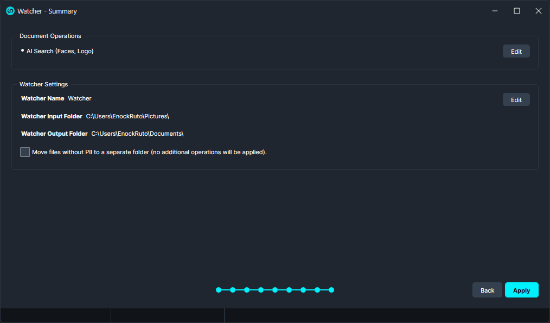Enable moving files without PII to separate folder
Image resolution: width=550 pixels, height=323 pixels.
point(25,152)
